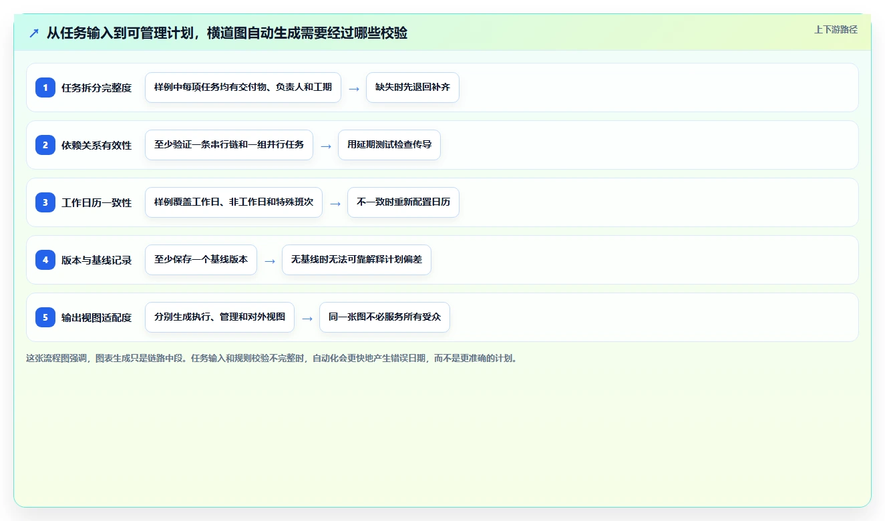Click the 至少保存一个基线版本 box
This screenshot has width=885, height=521.
pyautogui.click(x=201, y=260)
